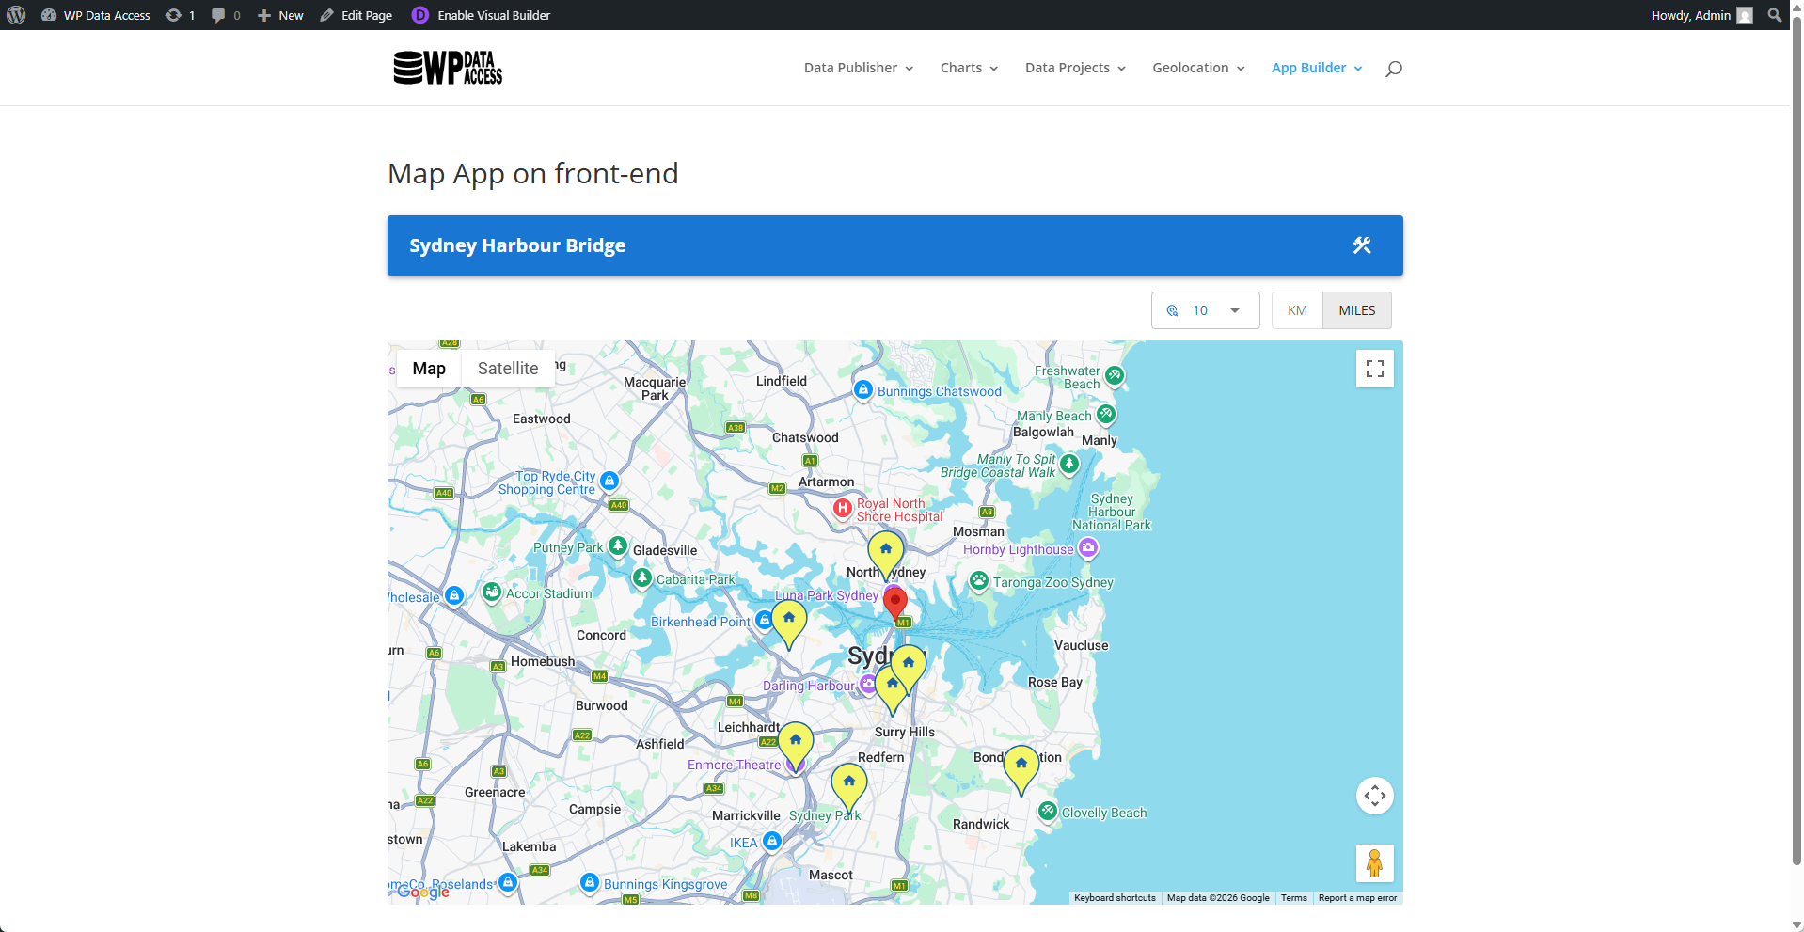Select the Street View Pegman icon
Viewport: 1804px width, 932px height.
point(1374,862)
